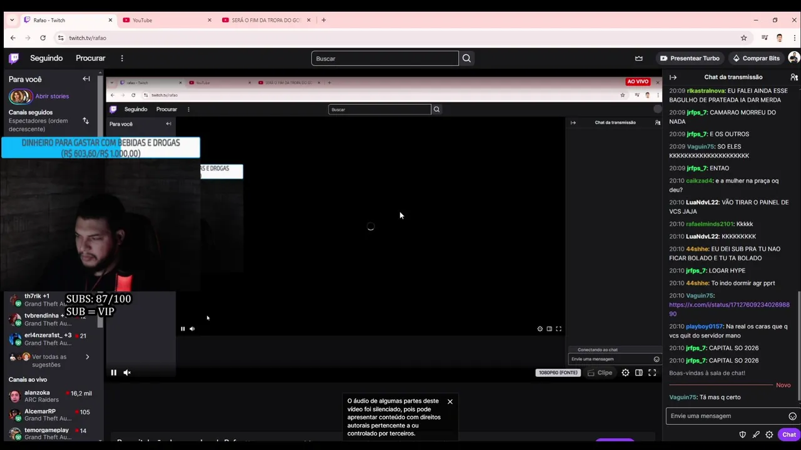Viewport: 801px width, 450px height.
Task: Enter fullscreen in the main player
Action: click(652, 372)
